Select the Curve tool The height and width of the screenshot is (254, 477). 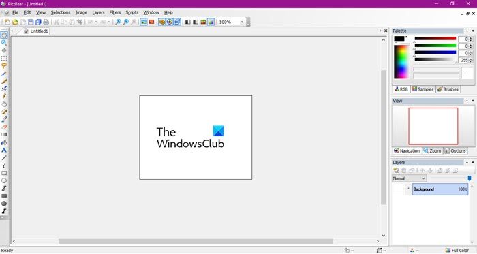4,165
